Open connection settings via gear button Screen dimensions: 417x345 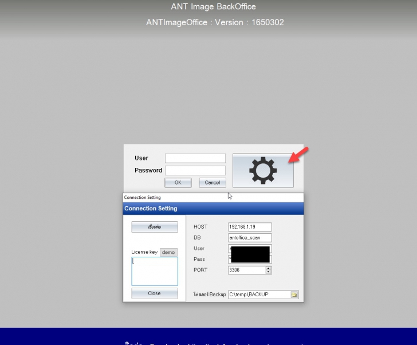click(263, 170)
